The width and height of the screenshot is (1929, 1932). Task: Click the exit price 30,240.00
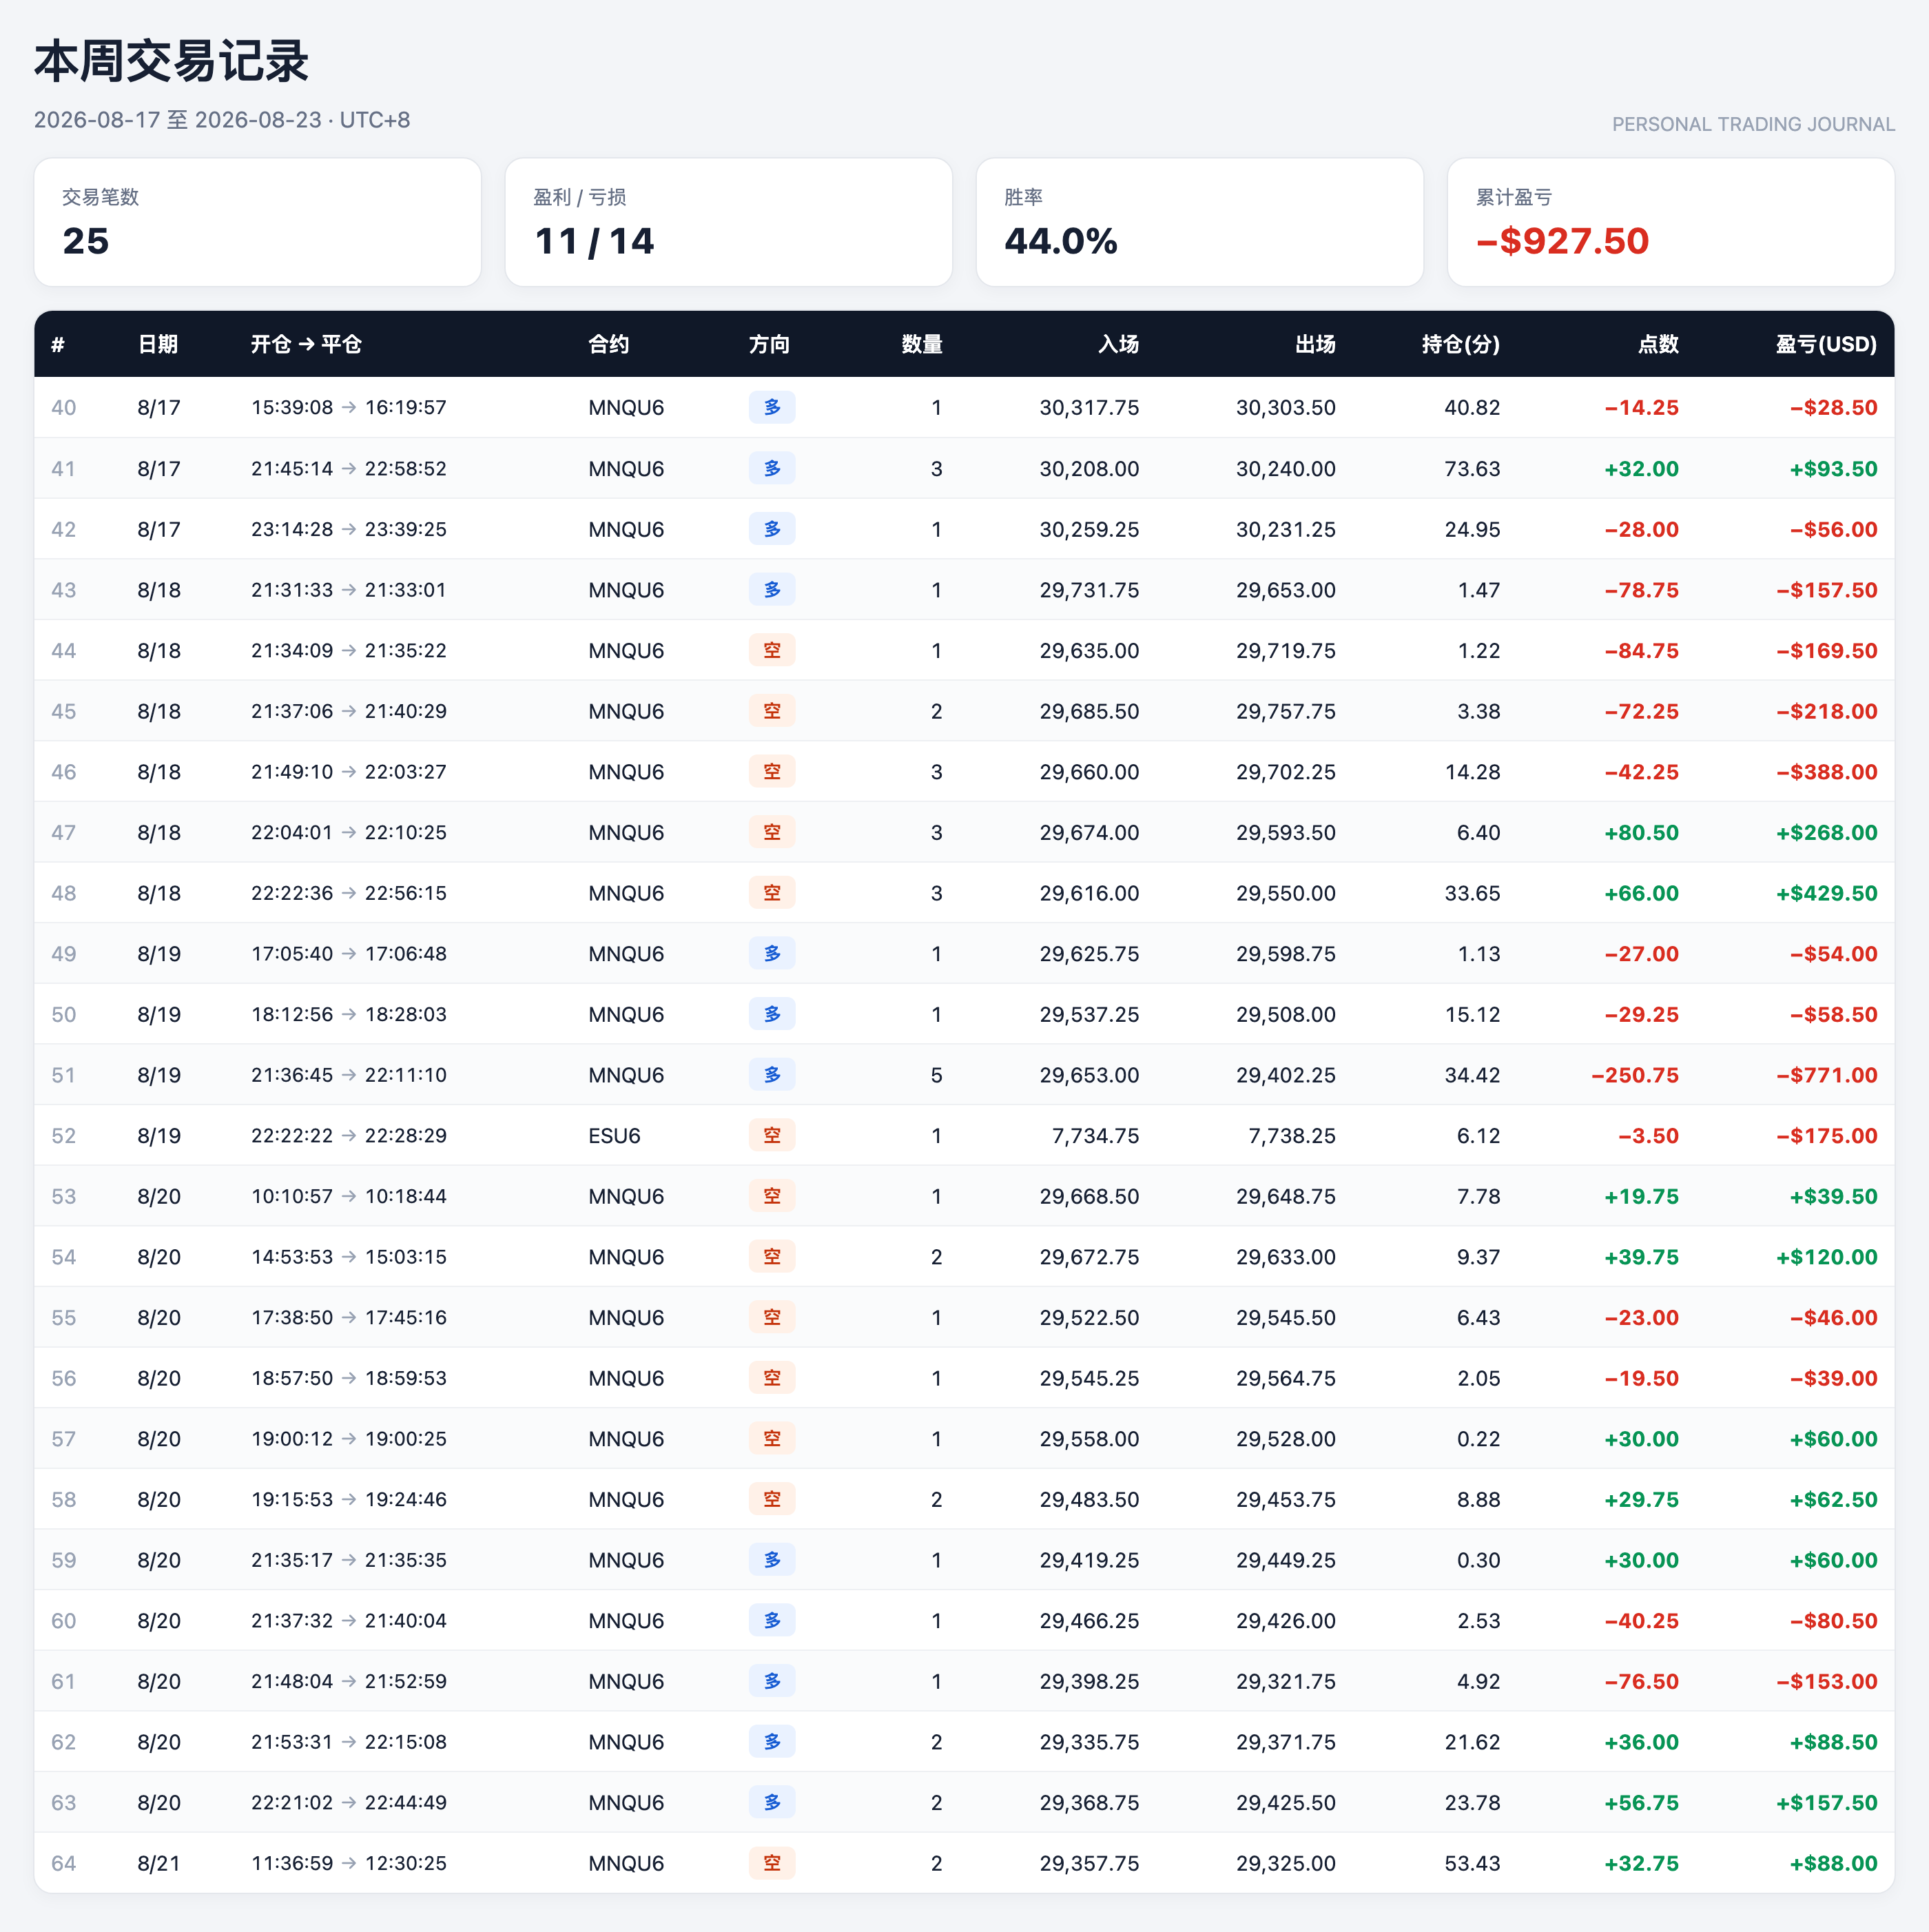click(x=1285, y=469)
